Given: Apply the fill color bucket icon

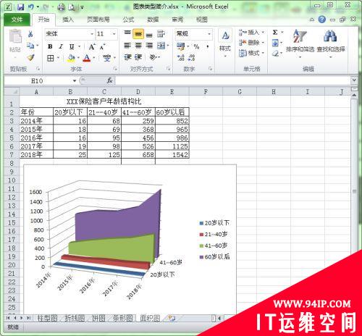Looking at the screenshot, I should (x=71, y=58).
